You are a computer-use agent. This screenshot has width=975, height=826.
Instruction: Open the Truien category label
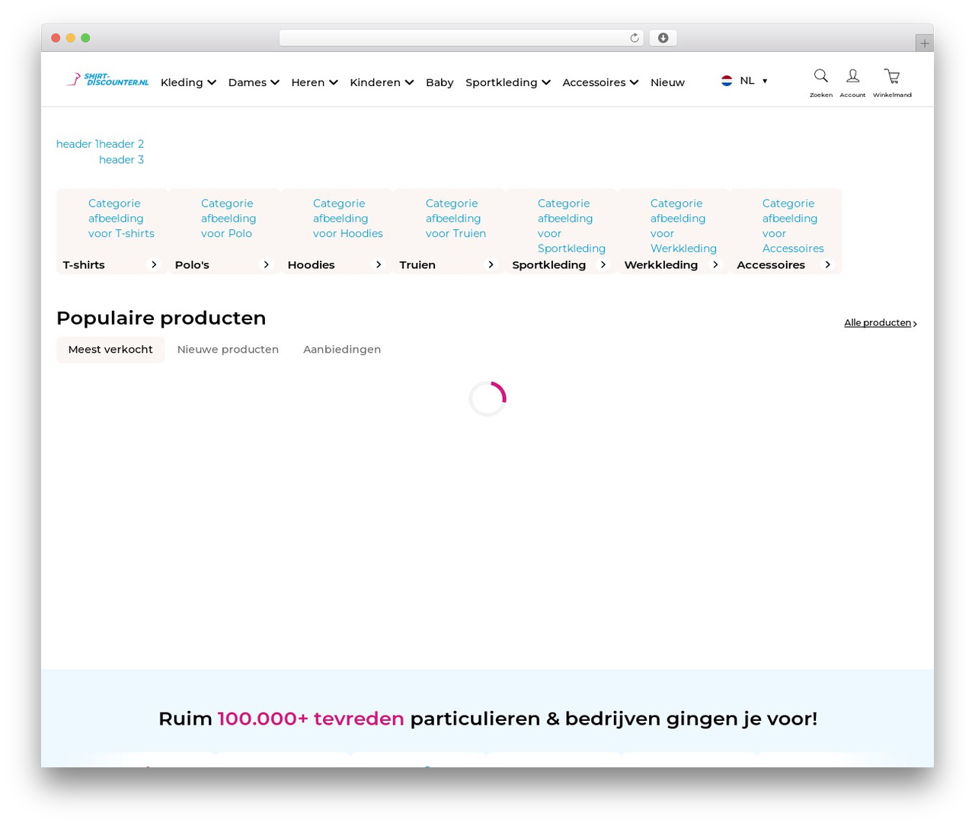coord(417,265)
